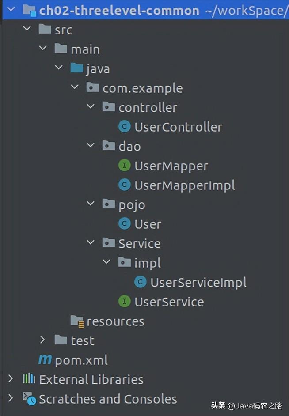
Task: Collapse the Service impl package
Action: coord(106,262)
